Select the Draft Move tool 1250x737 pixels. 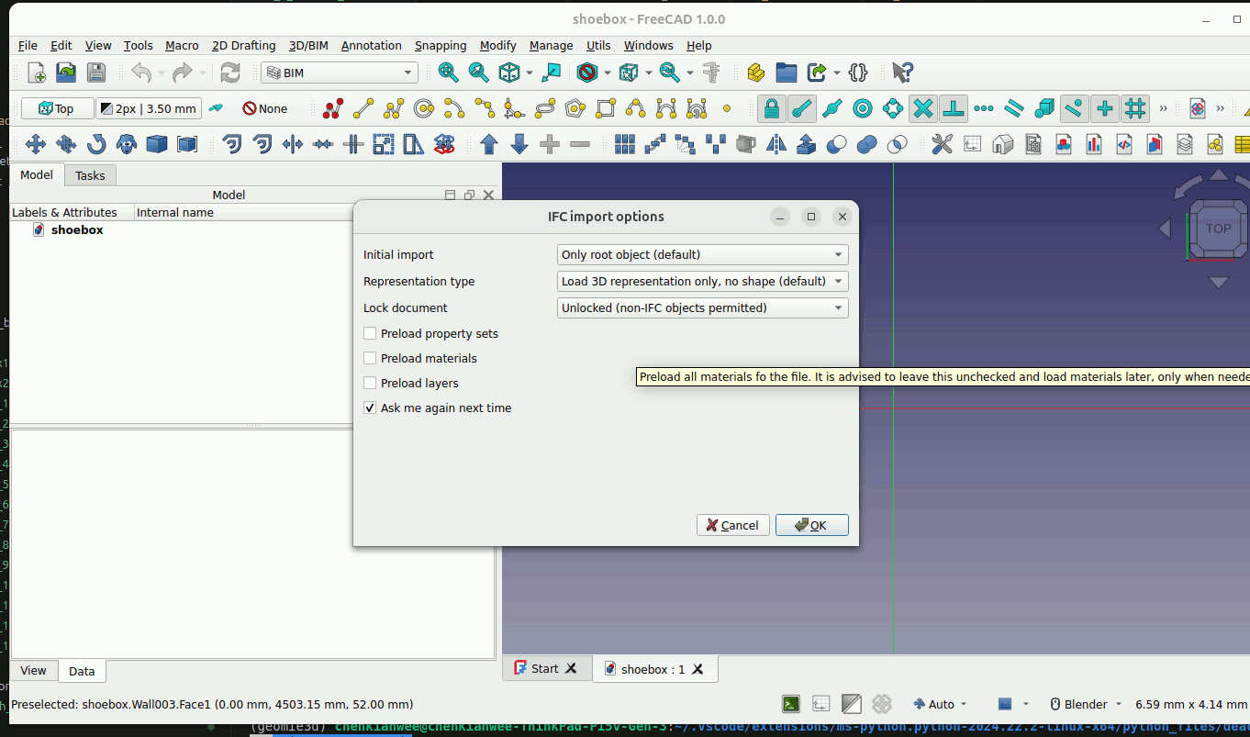pyautogui.click(x=36, y=144)
